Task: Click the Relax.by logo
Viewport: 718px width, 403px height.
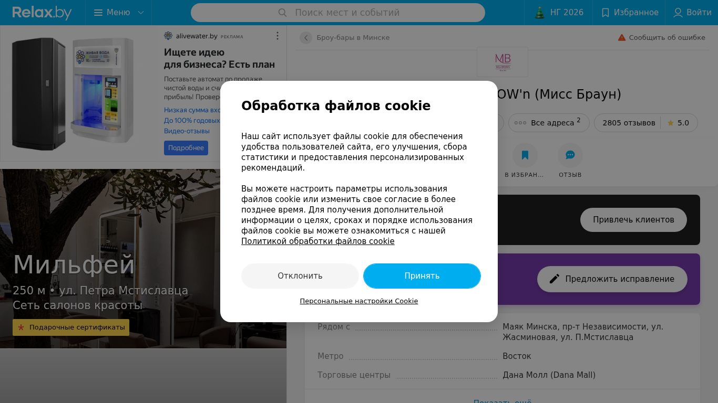Action: (42, 13)
